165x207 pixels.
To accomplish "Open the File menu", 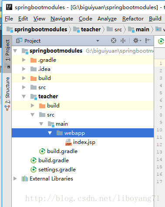I will [x=9, y=19].
